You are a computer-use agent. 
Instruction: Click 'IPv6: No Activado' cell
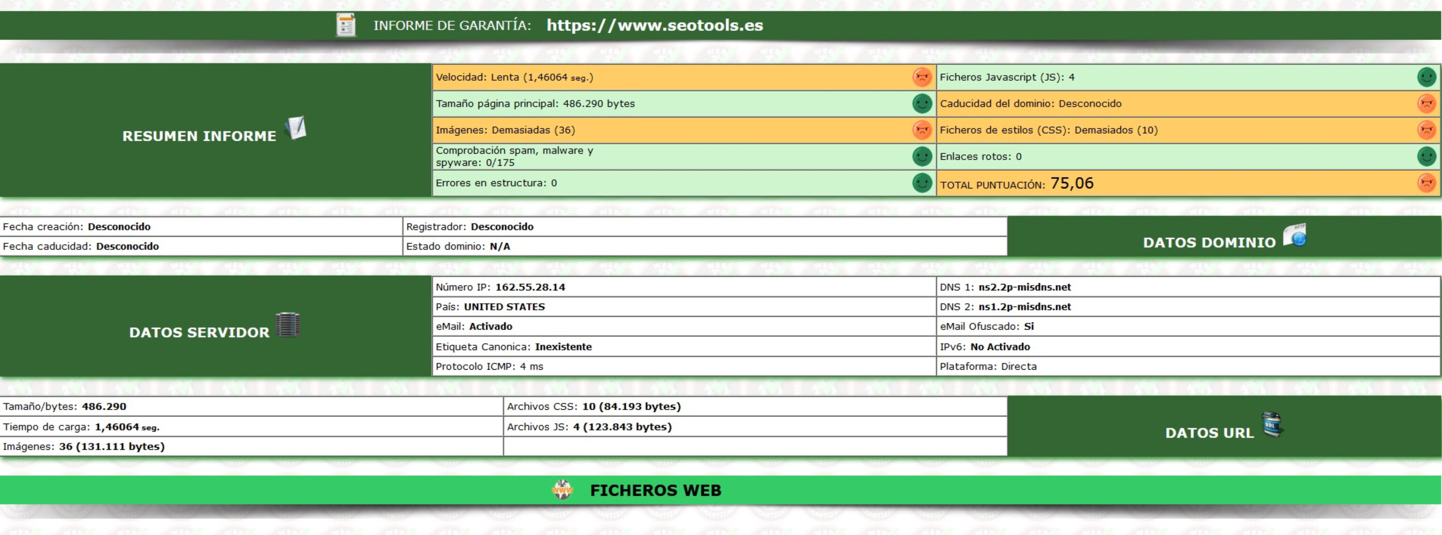click(1188, 347)
